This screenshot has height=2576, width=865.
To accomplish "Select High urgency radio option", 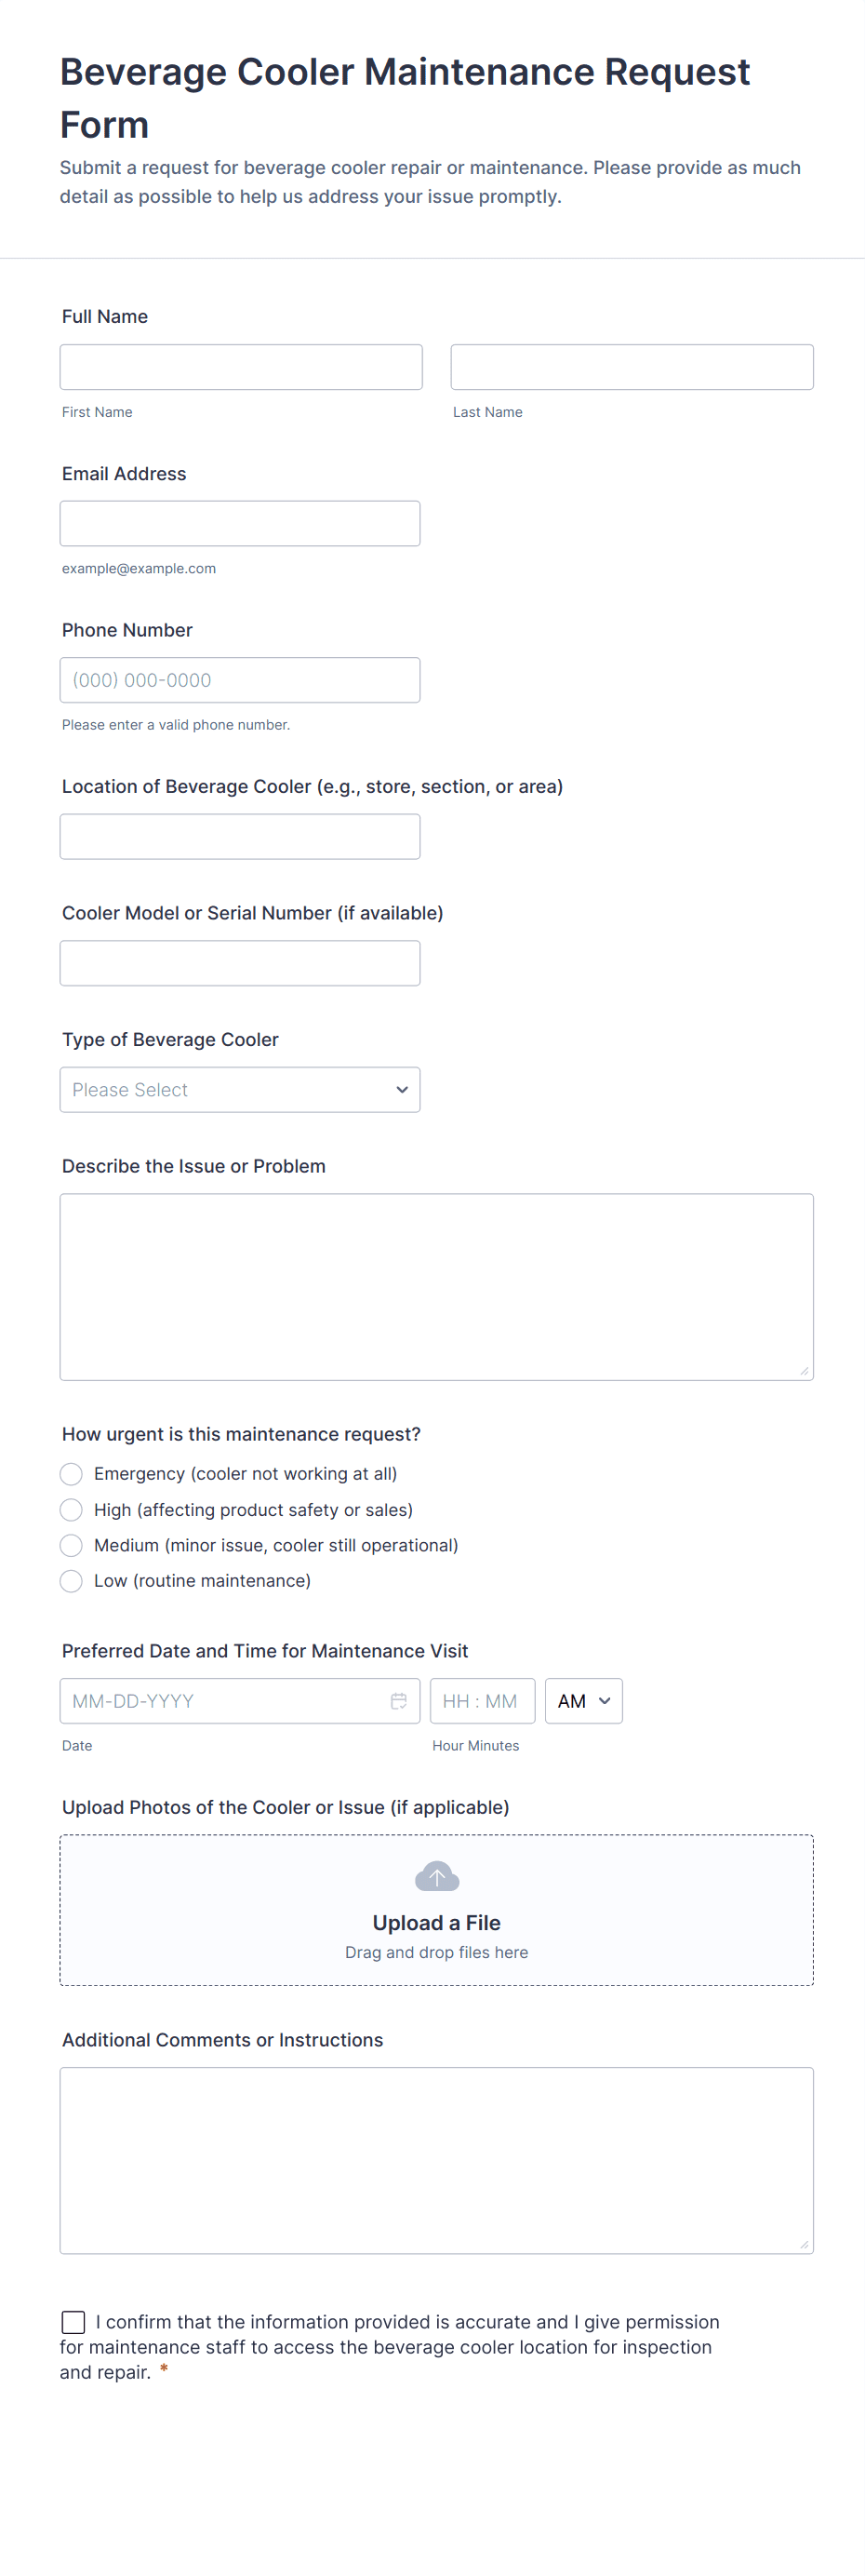I will point(71,1510).
